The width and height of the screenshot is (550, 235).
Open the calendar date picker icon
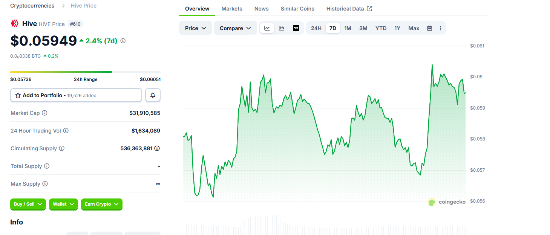(x=429, y=28)
